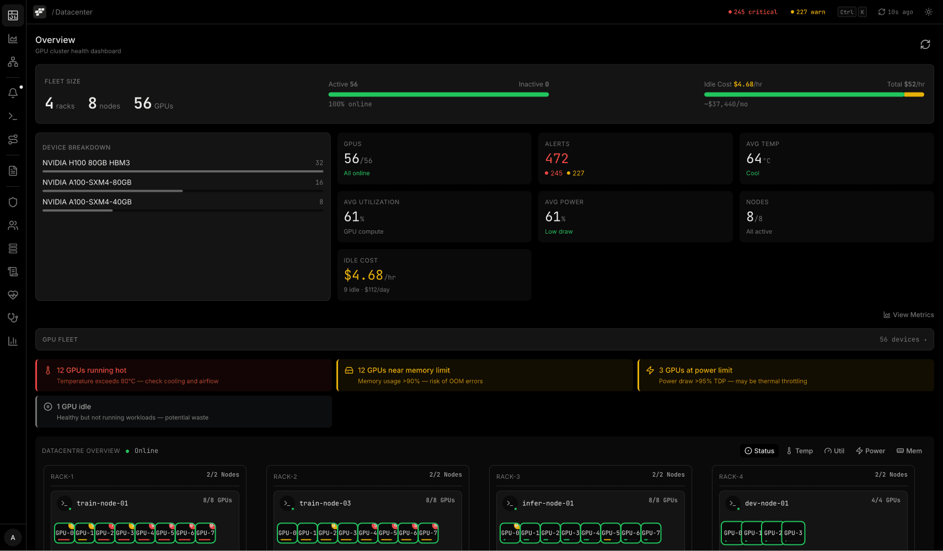The width and height of the screenshot is (943, 551).
Task: Open the document reports sidebar icon
Action: click(13, 171)
